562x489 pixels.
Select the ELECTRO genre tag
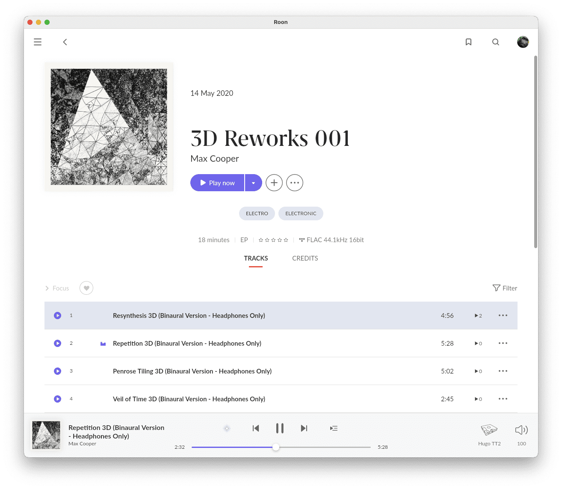257,213
